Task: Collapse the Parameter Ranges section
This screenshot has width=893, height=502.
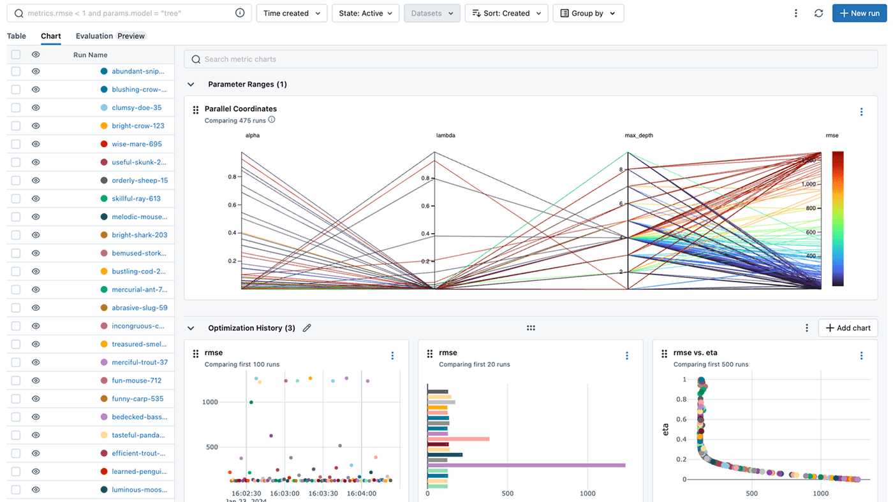Action: (x=190, y=84)
